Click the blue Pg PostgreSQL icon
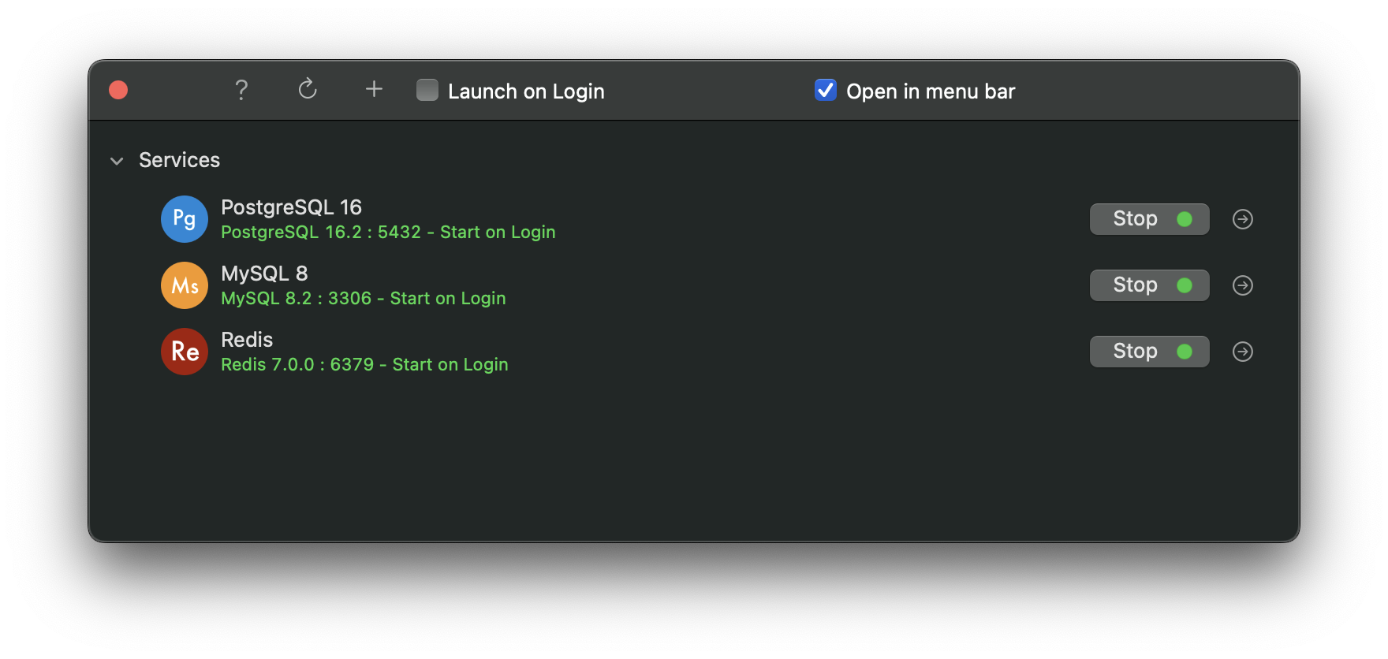The width and height of the screenshot is (1388, 659). [x=185, y=219]
